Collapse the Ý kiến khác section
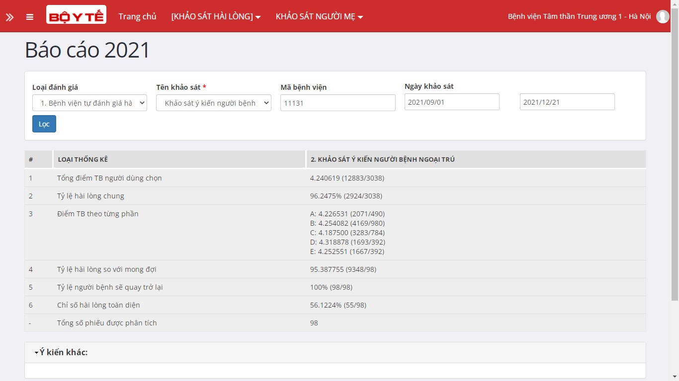This screenshot has height=381, width=679. 61,352
